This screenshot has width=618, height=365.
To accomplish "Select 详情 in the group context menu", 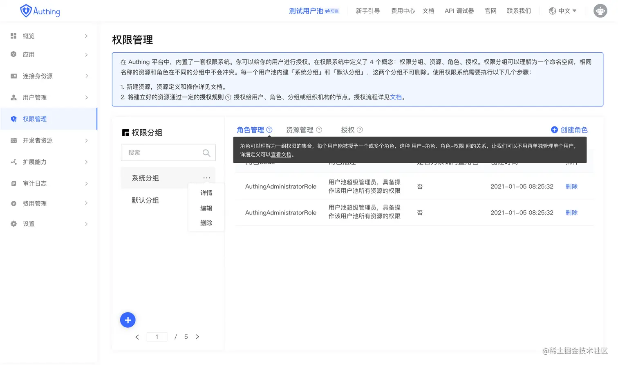I will coord(206,193).
